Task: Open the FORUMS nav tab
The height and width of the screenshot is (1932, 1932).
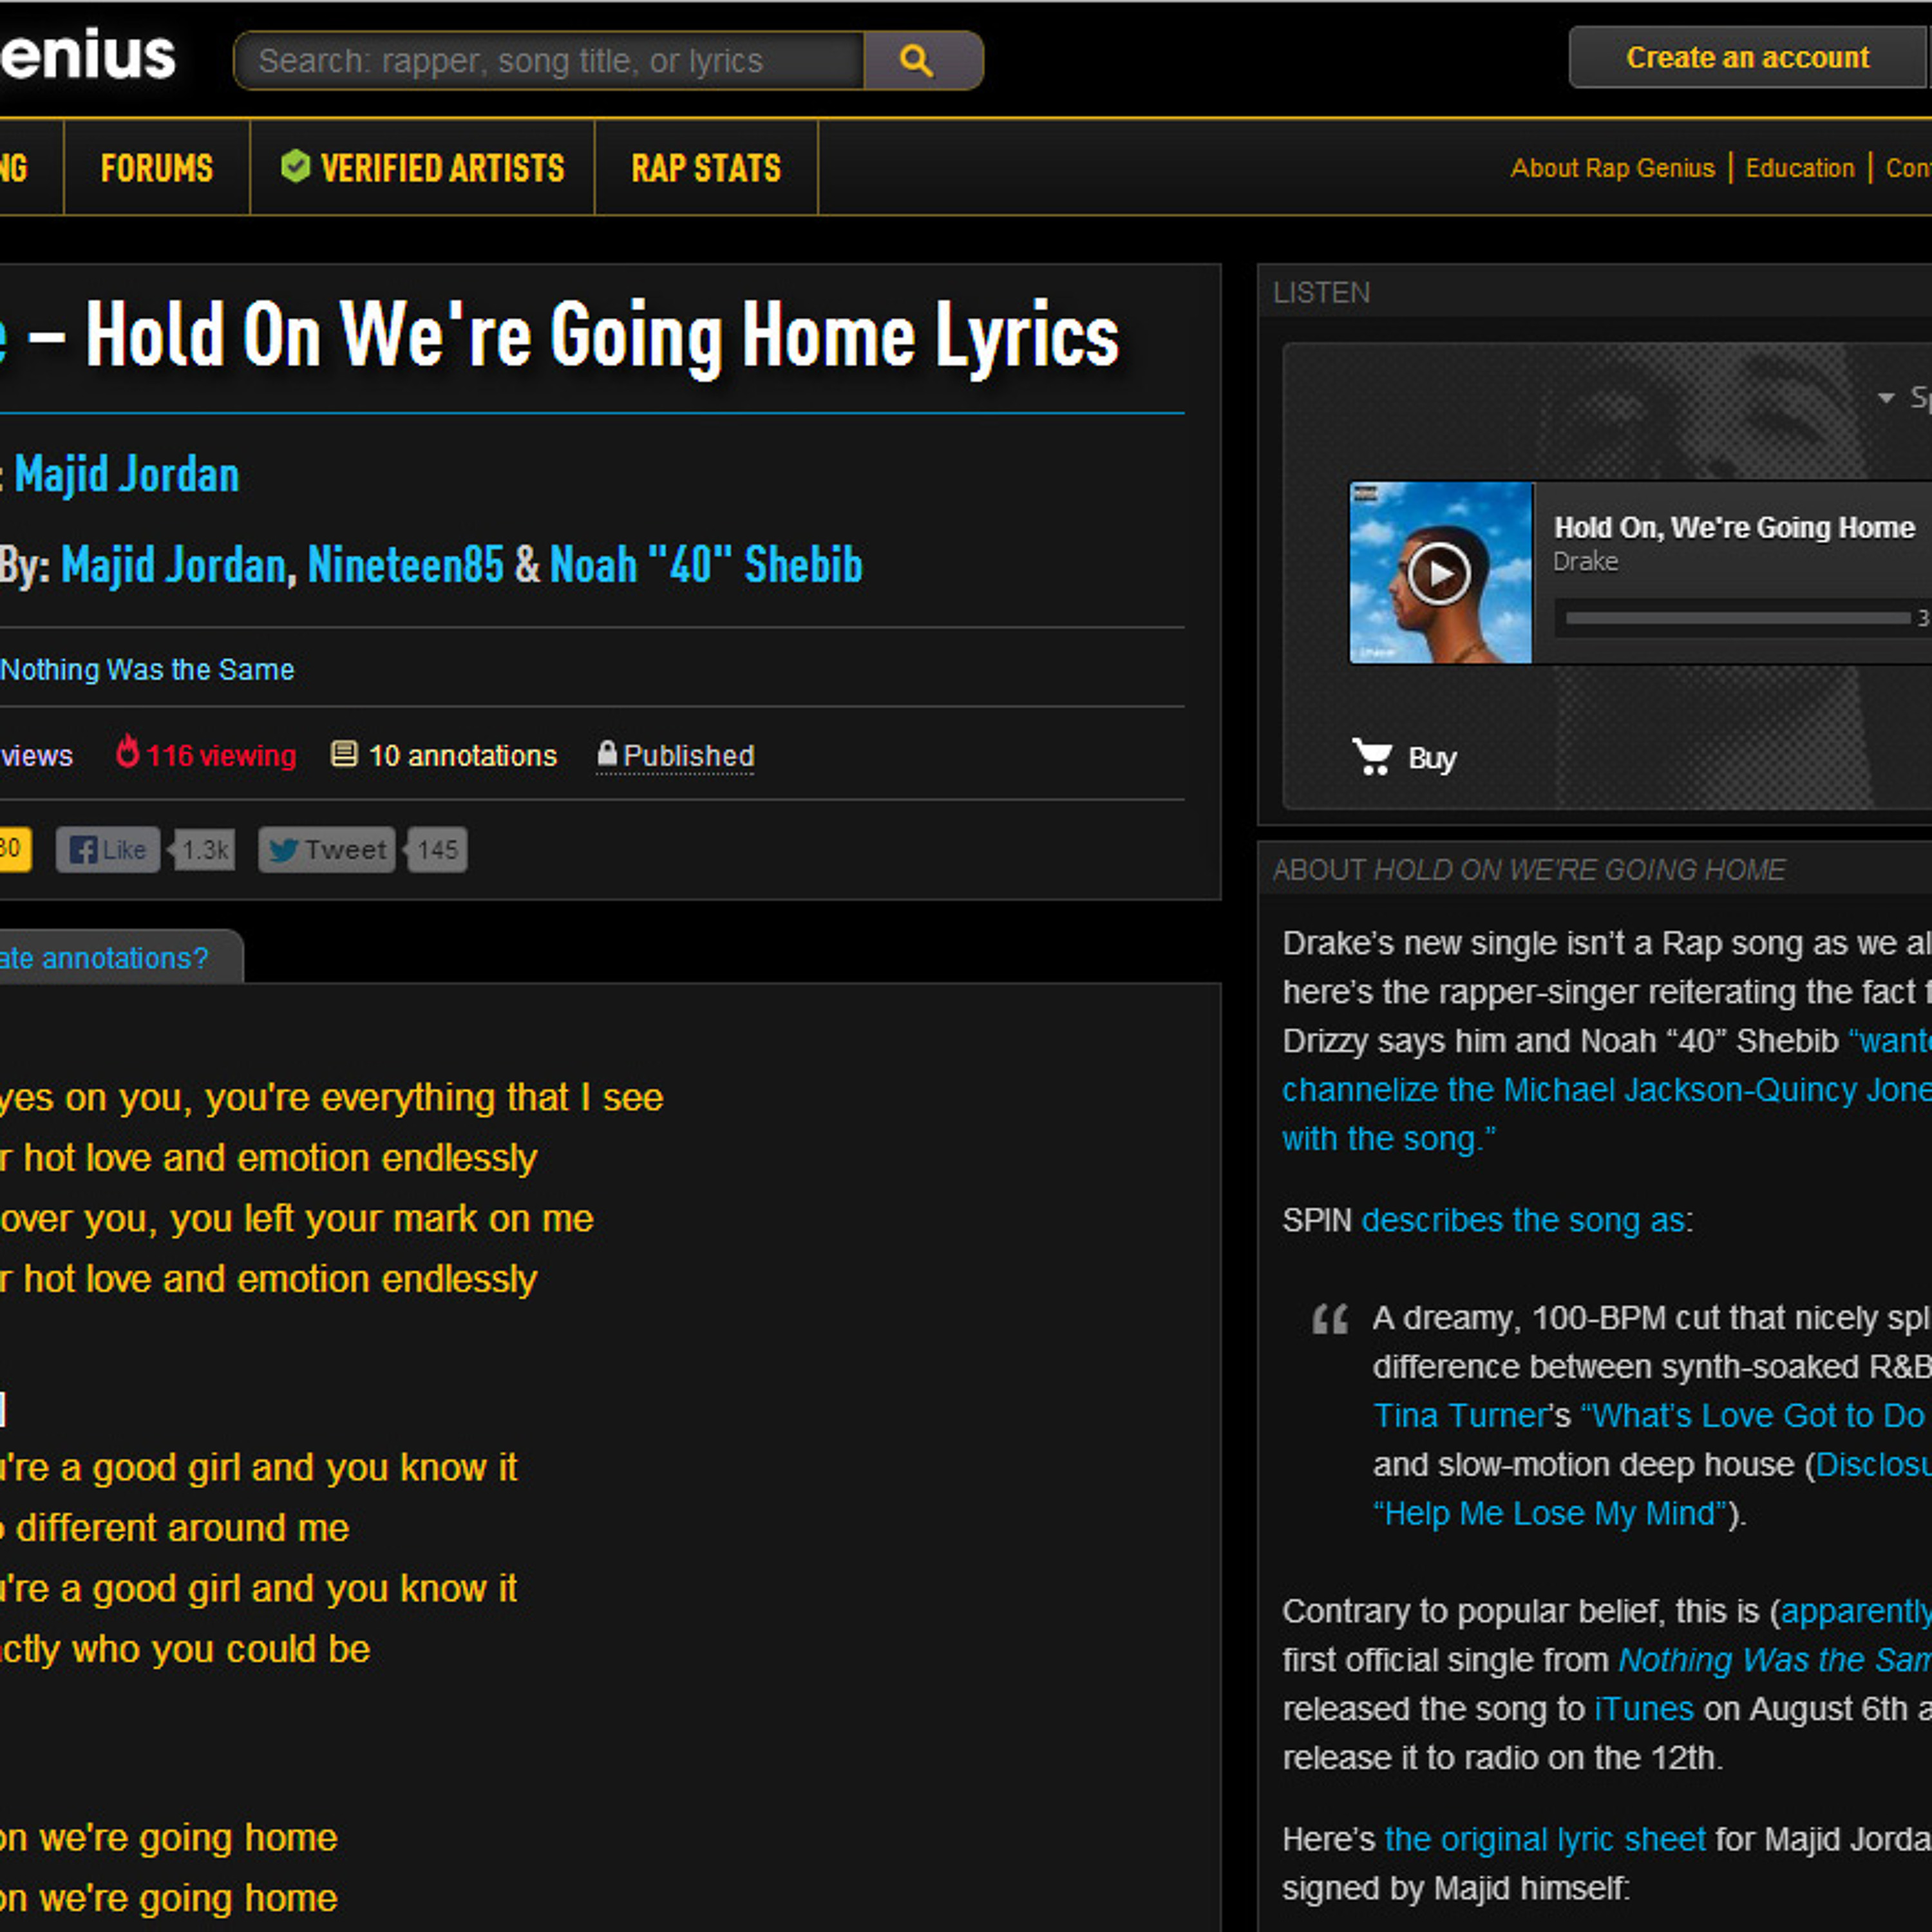Action: tap(157, 168)
